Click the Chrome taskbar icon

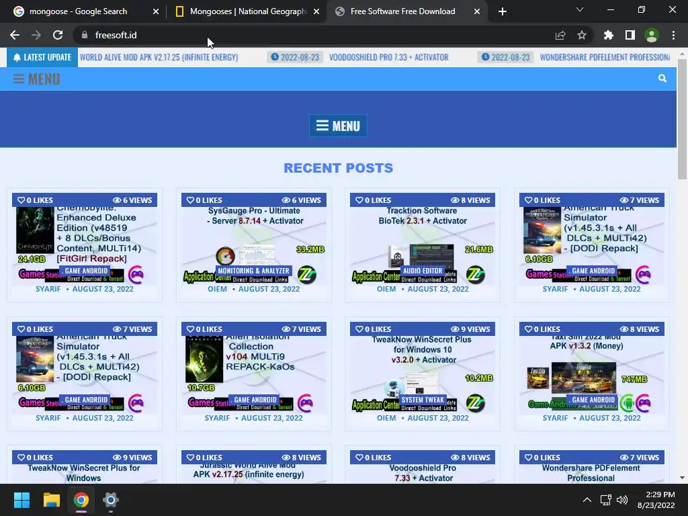(x=81, y=500)
